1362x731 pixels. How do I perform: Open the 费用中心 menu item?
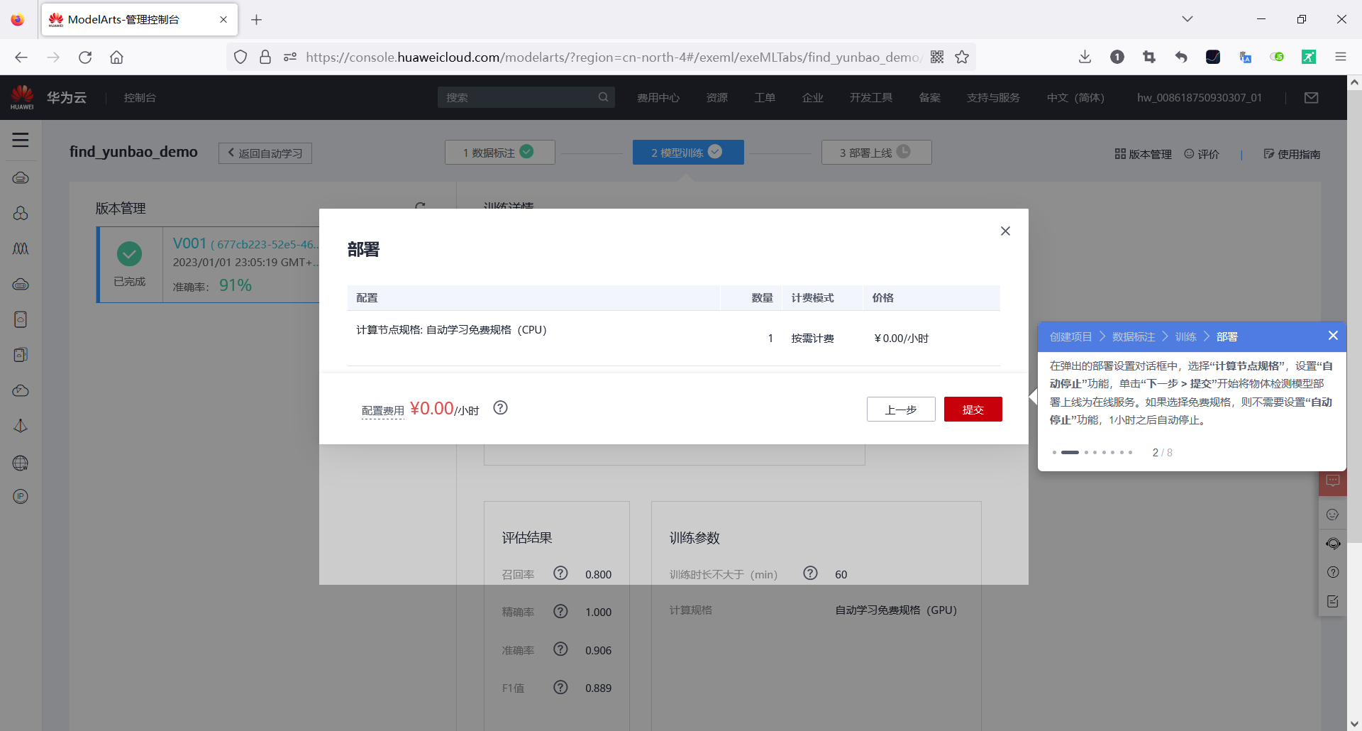point(658,97)
